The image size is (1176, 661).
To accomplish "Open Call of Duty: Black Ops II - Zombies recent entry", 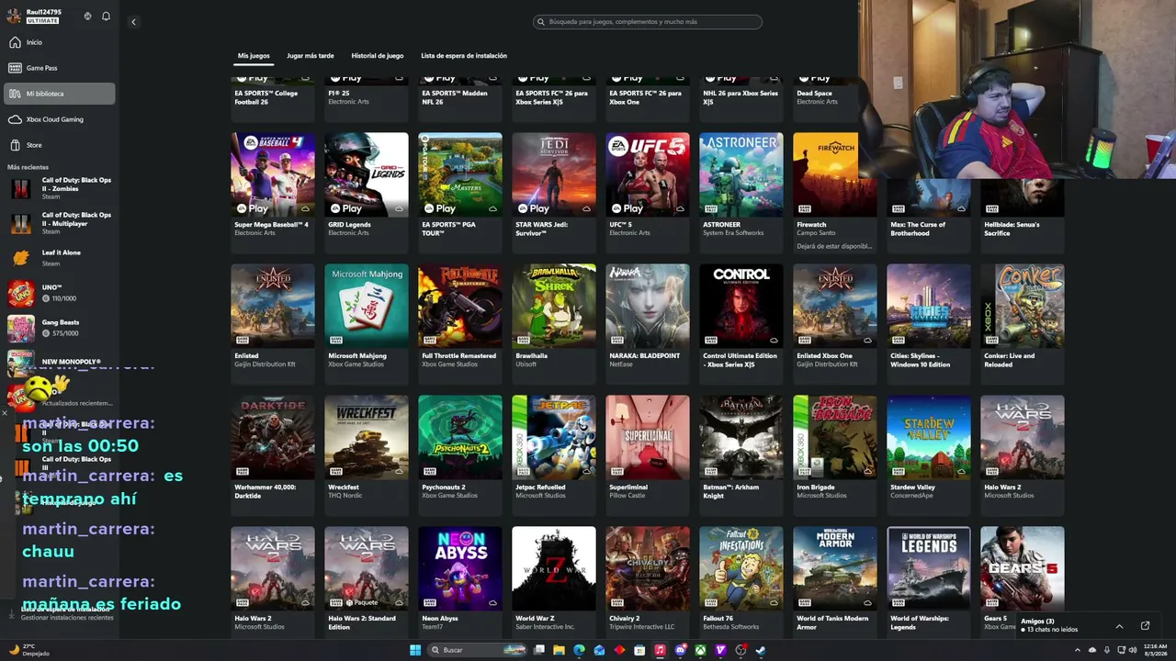I will [61, 188].
